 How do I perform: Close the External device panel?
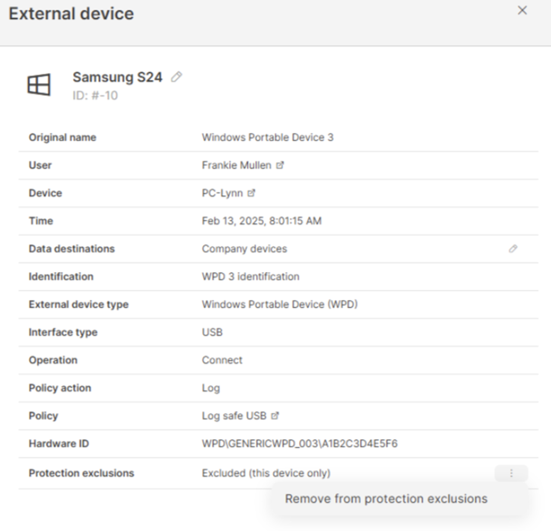[x=522, y=11]
